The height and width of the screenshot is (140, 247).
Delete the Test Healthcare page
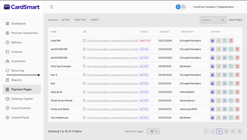tap(237, 118)
